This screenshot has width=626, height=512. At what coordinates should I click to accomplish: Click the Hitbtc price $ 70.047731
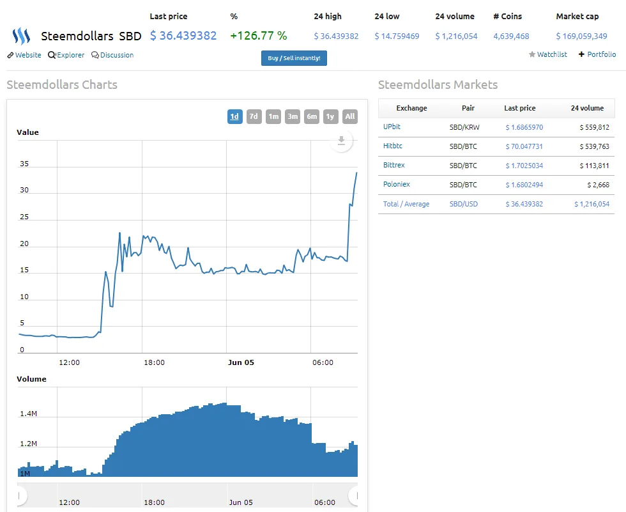coord(524,146)
